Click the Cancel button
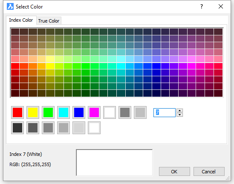The height and width of the screenshot is (184, 234). [209, 172]
